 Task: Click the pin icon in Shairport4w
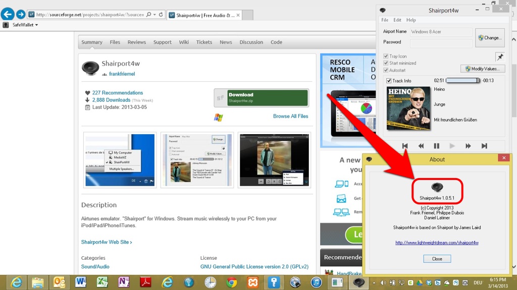499,57
